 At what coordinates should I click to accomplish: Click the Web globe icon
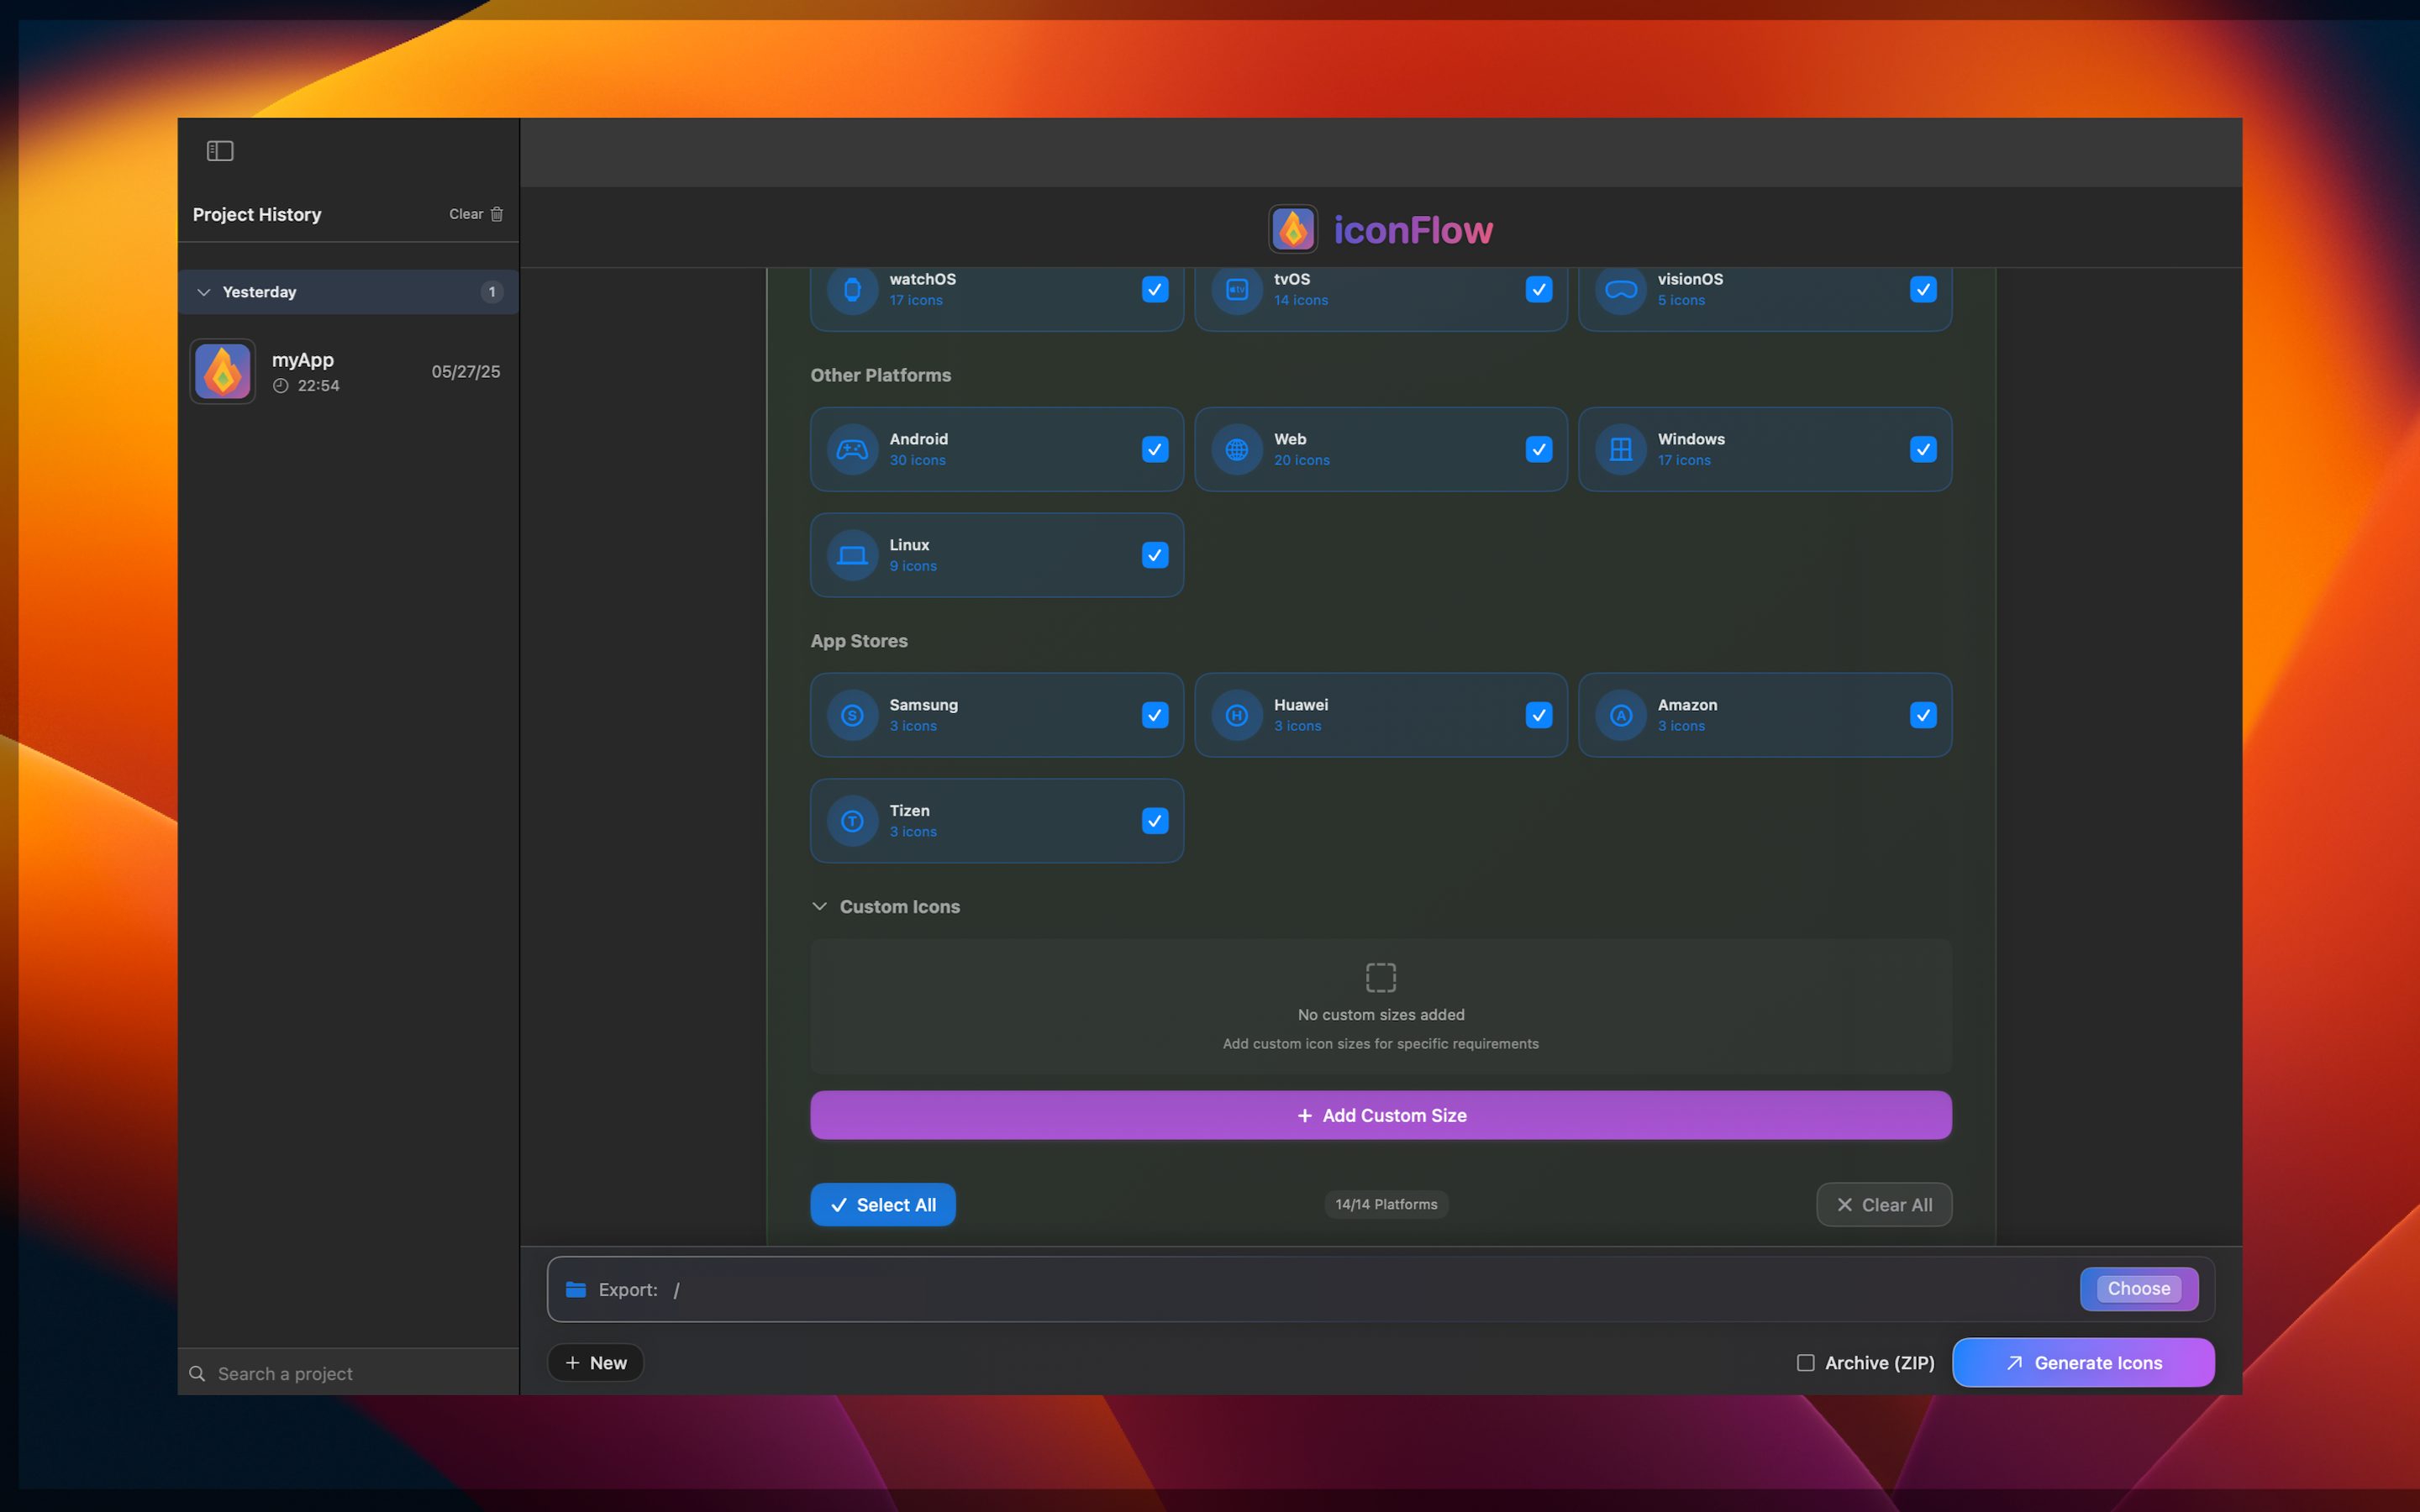(x=1236, y=449)
